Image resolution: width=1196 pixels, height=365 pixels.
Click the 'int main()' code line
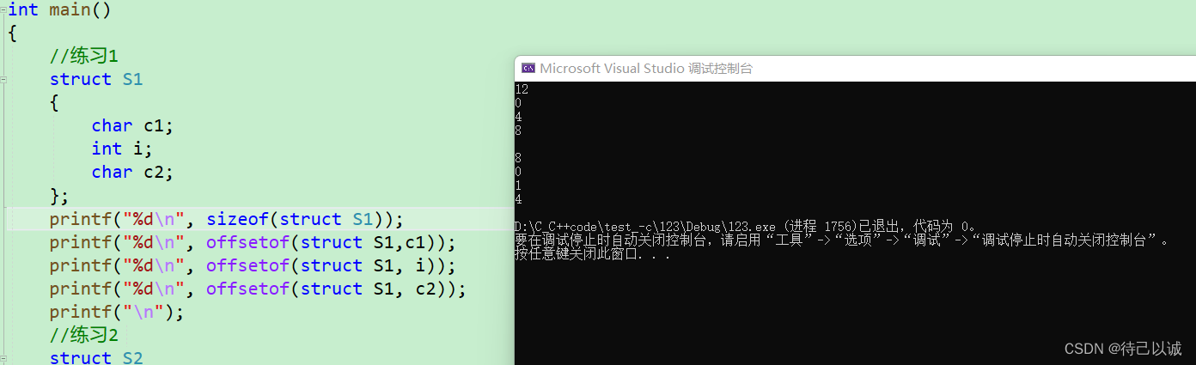tap(59, 9)
